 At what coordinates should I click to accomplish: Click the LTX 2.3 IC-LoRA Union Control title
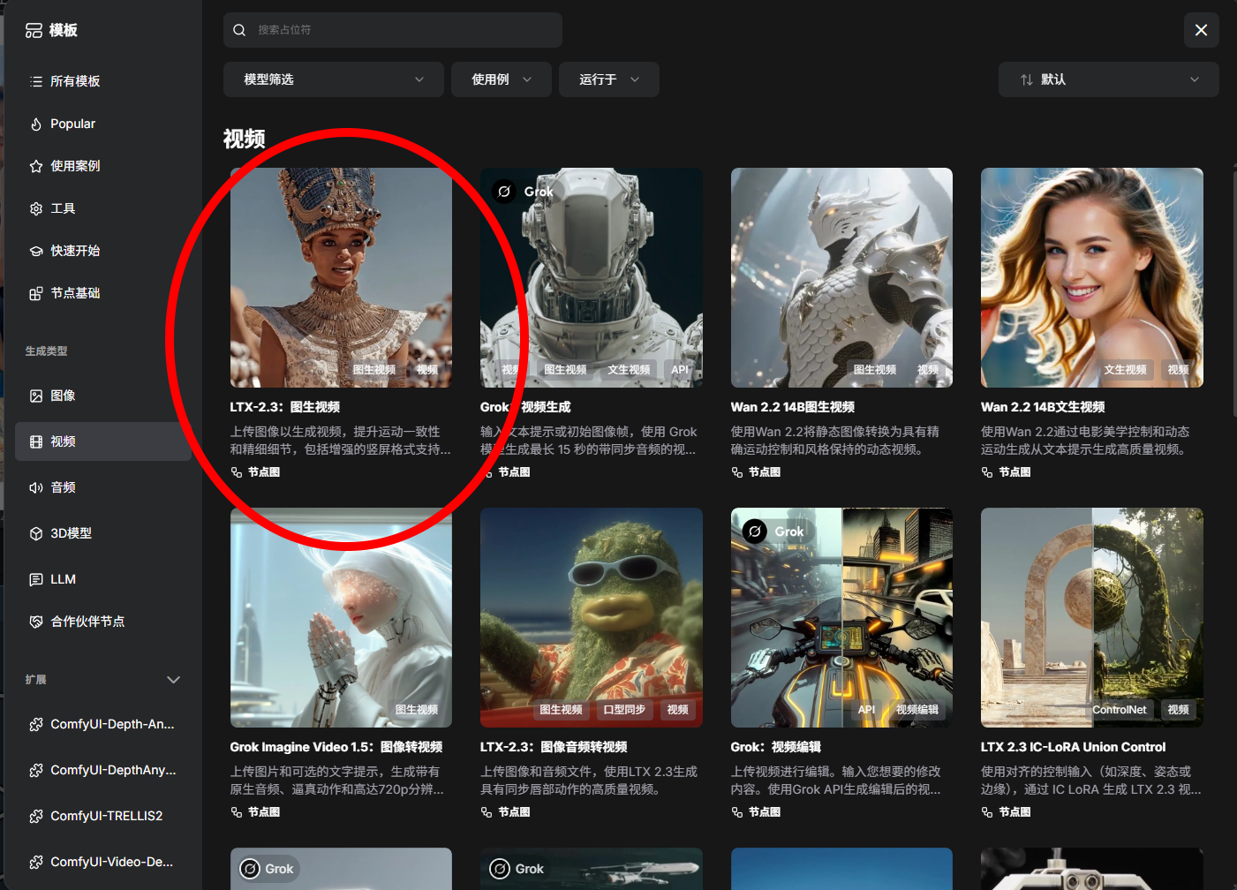pos(1074,747)
